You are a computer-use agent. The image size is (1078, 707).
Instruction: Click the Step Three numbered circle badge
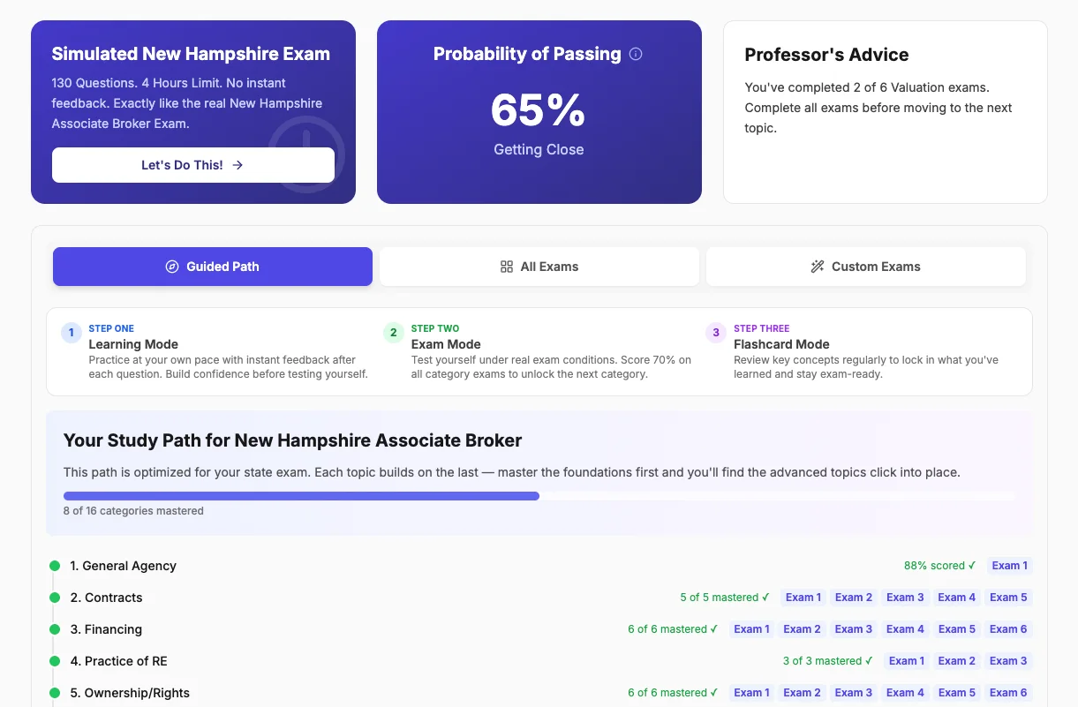point(715,333)
